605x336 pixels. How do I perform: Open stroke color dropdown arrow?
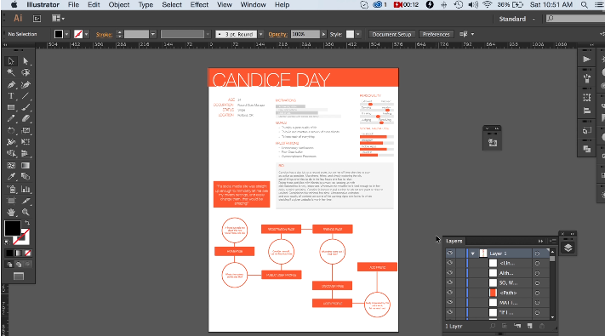click(x=87, y=34)
